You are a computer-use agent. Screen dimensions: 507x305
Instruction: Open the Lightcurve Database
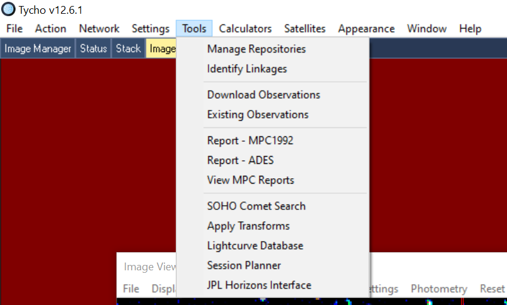coord(255,246)
